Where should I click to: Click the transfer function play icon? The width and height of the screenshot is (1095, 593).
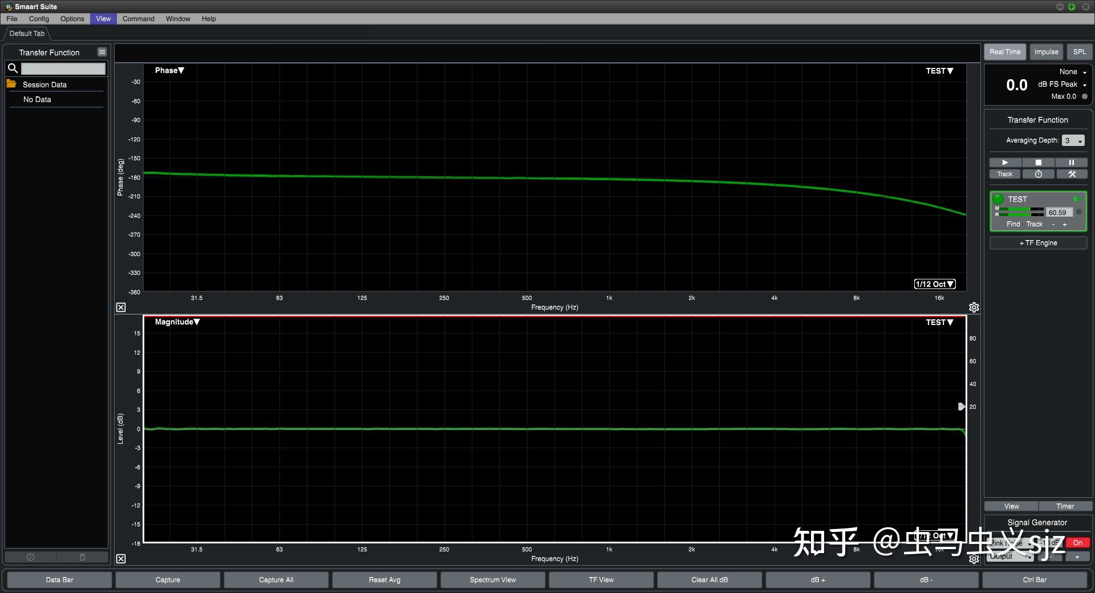1004,163
